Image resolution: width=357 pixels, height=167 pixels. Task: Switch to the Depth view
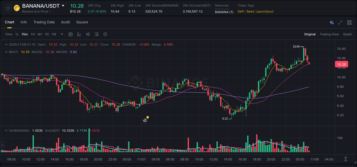point(347,34)
